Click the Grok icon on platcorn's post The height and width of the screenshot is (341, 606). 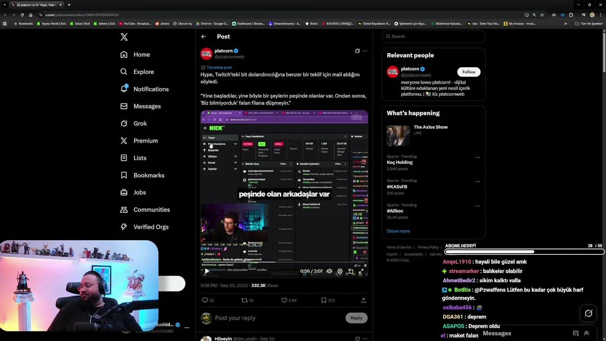(357, 51)
